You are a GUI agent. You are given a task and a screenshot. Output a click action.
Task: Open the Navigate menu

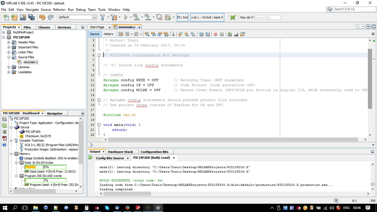32,9
